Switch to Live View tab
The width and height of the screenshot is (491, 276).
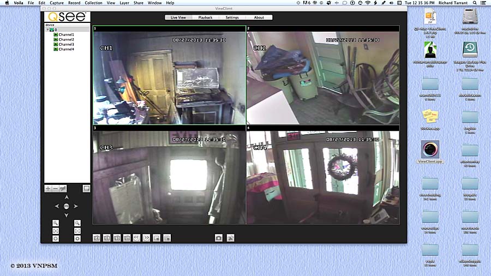click(x=178, y=17)
